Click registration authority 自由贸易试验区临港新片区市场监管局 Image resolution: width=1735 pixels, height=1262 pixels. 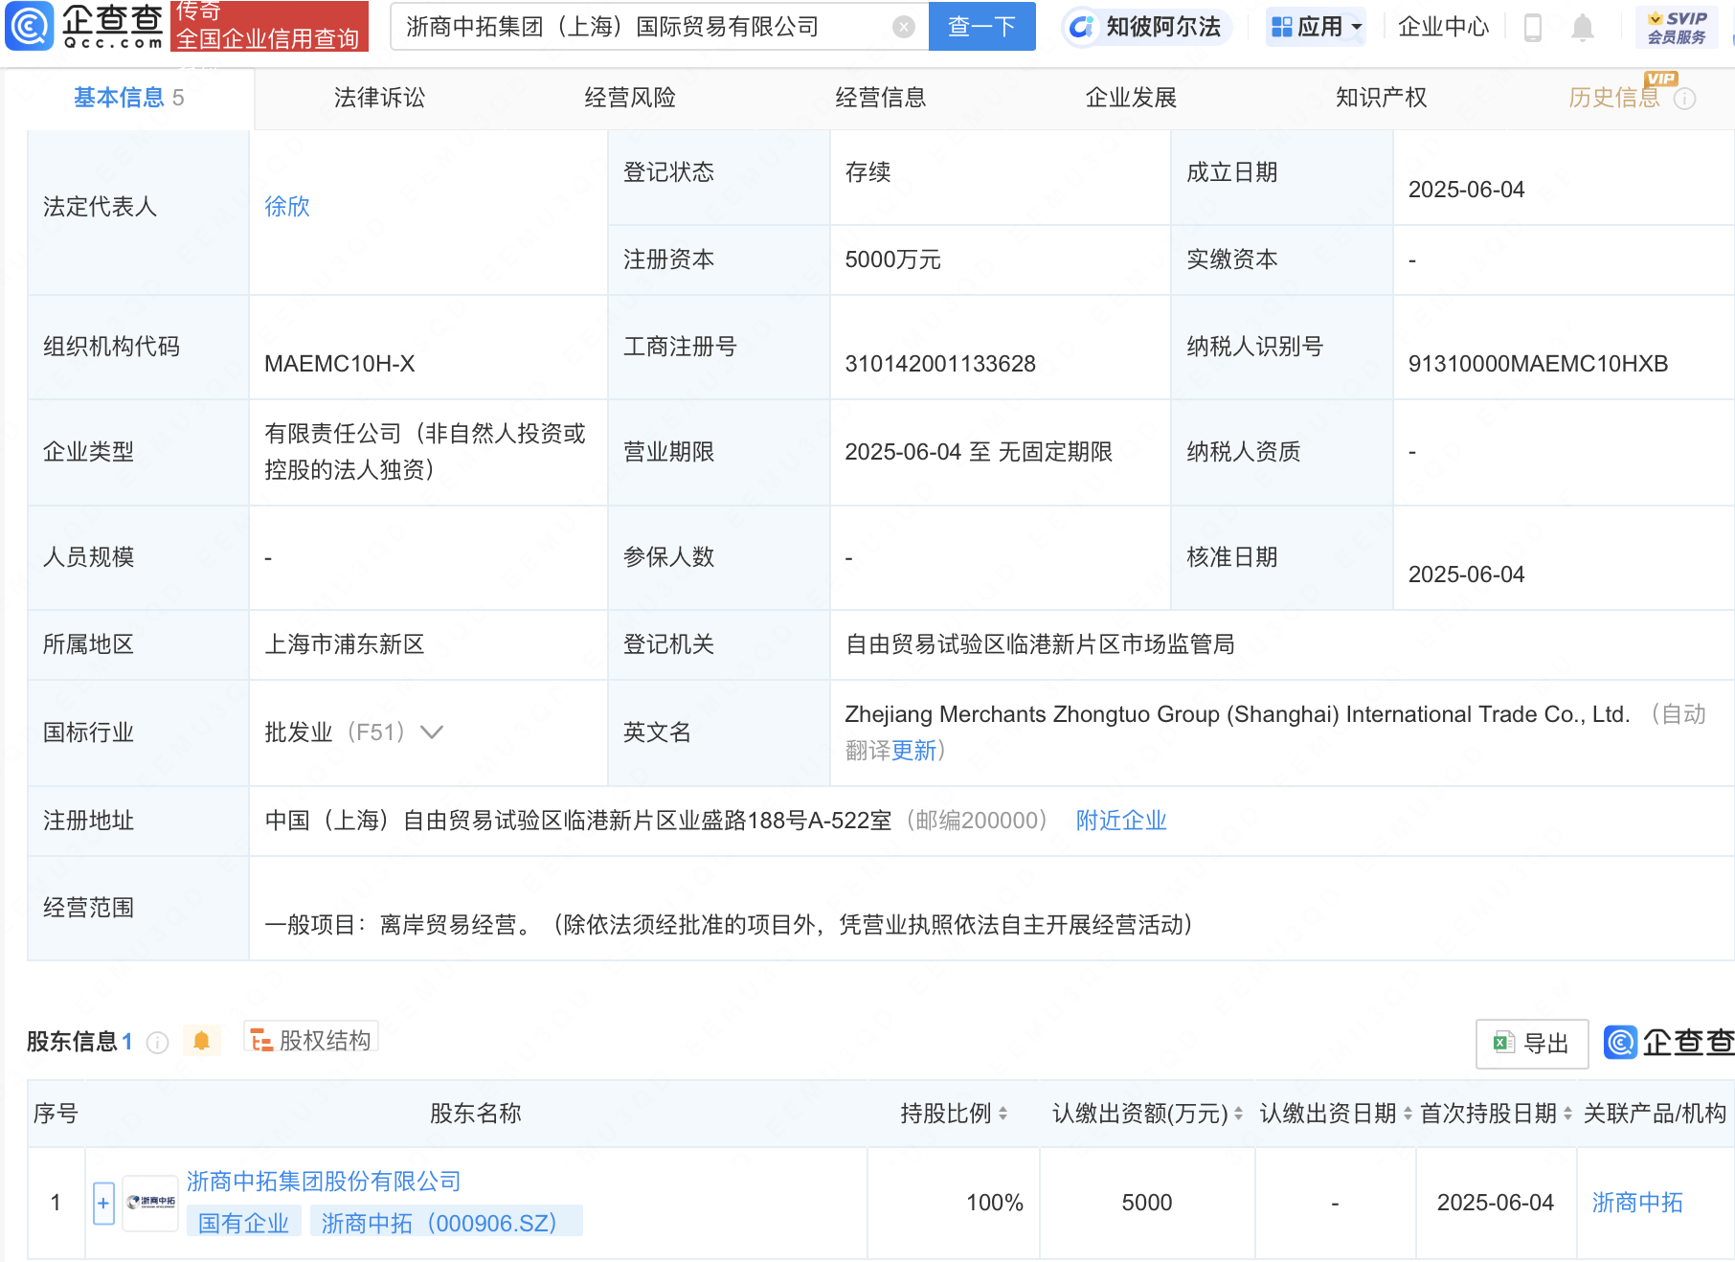1040,644
